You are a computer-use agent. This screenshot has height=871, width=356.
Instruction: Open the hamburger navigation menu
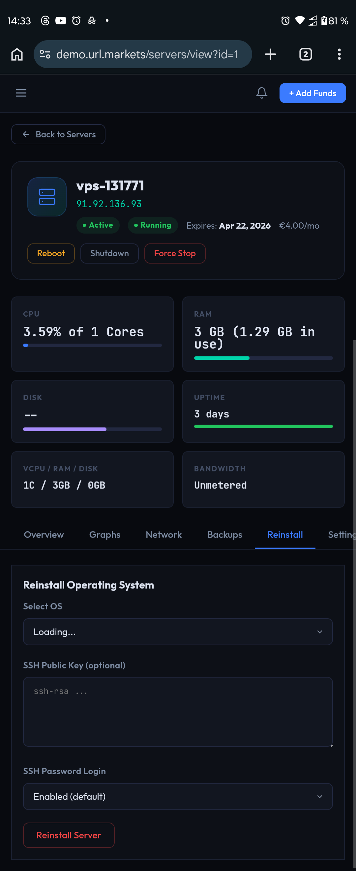pyautogui.click(x=21, y=93)
